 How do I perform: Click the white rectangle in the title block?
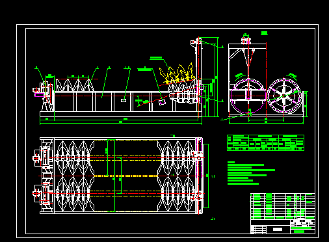(x=278, y=229)
